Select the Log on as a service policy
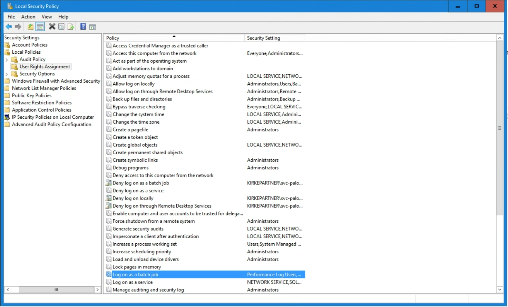The image size is (508, 307). pyautogui.click(x=133, y=282)
